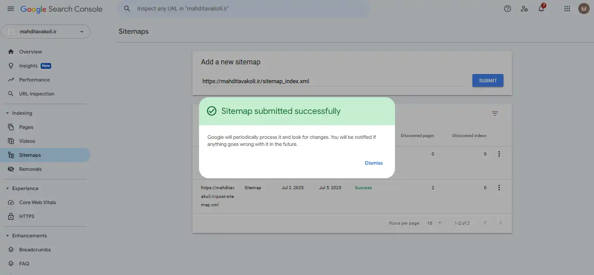The width and height of the screenshot is (594, 275).
Task: Focus the Inspect any URL search box
Action: click(243, 9)
